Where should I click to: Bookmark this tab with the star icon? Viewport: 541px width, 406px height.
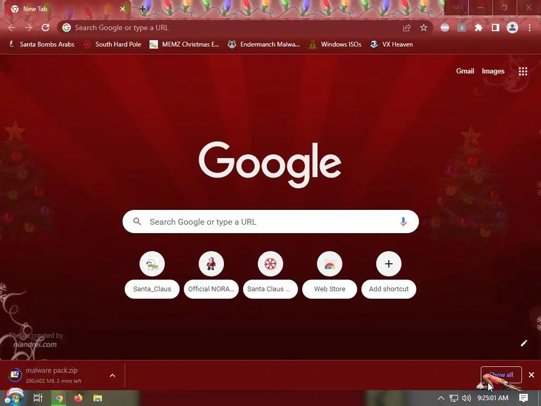pyautogui.click(x=424, y=27)
